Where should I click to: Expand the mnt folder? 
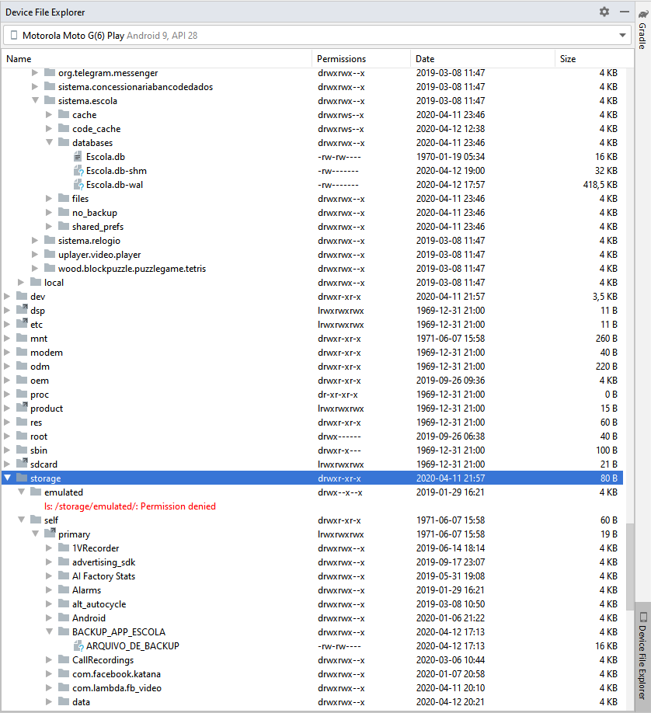7,339
